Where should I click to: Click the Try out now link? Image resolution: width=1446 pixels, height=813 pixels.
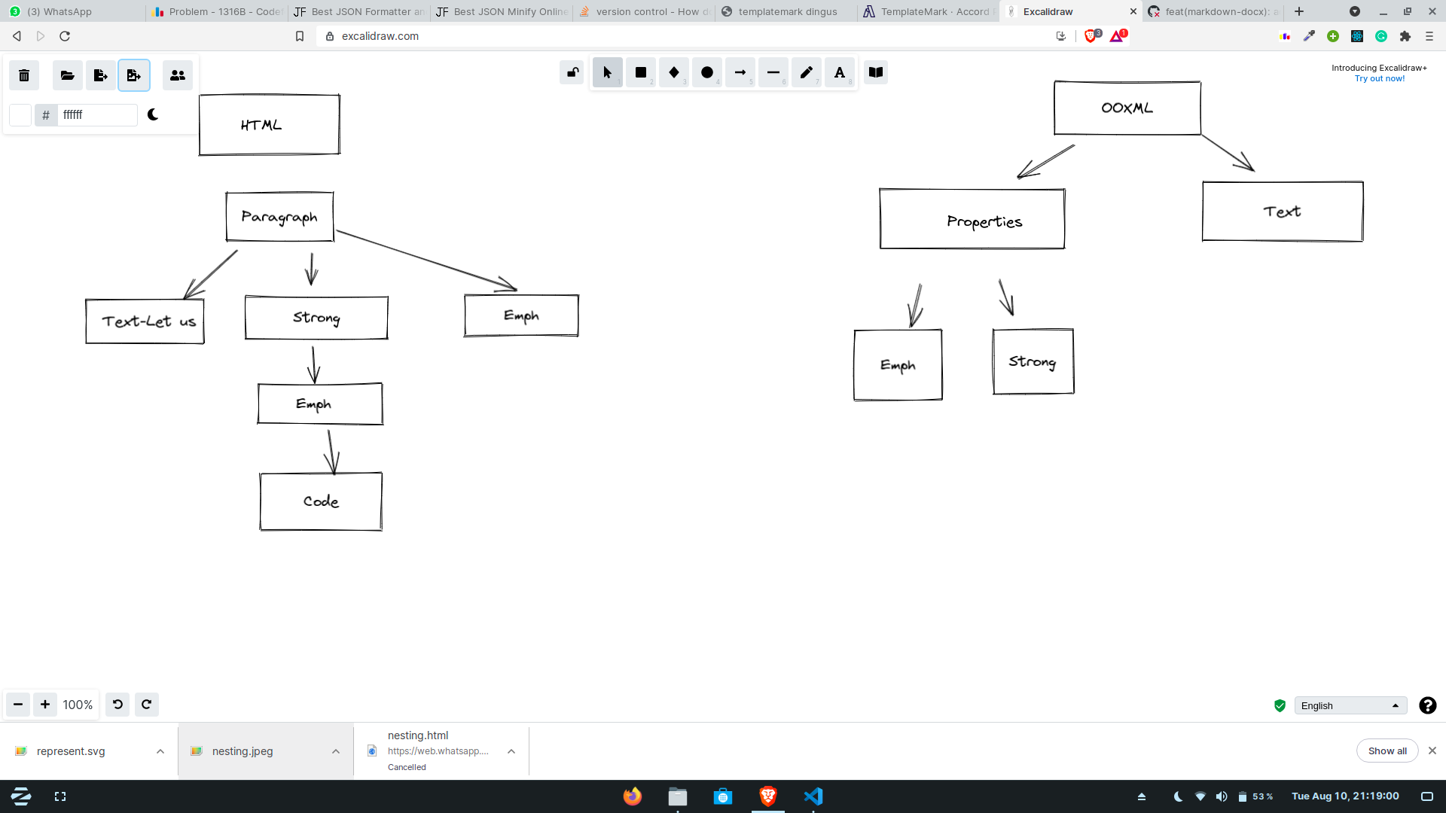[1379, 78]
